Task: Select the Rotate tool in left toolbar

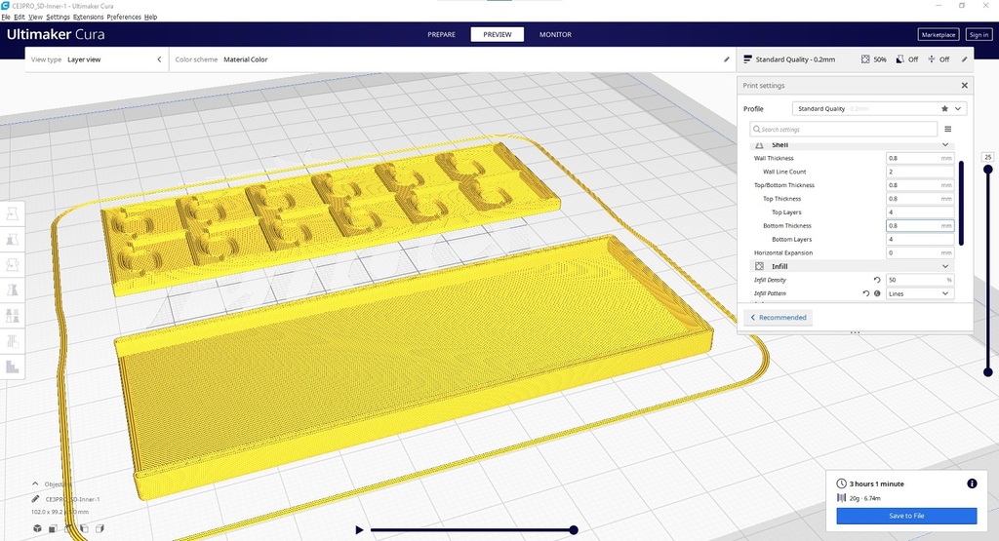Action: pyautogui.click(x=13, y=264)
